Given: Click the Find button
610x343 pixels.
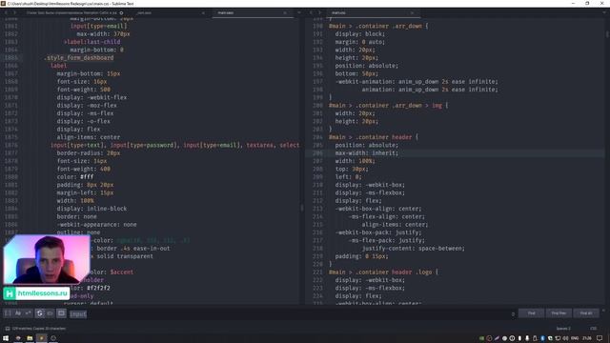Looking at the screenshot, I should click(x=531, y=313).
